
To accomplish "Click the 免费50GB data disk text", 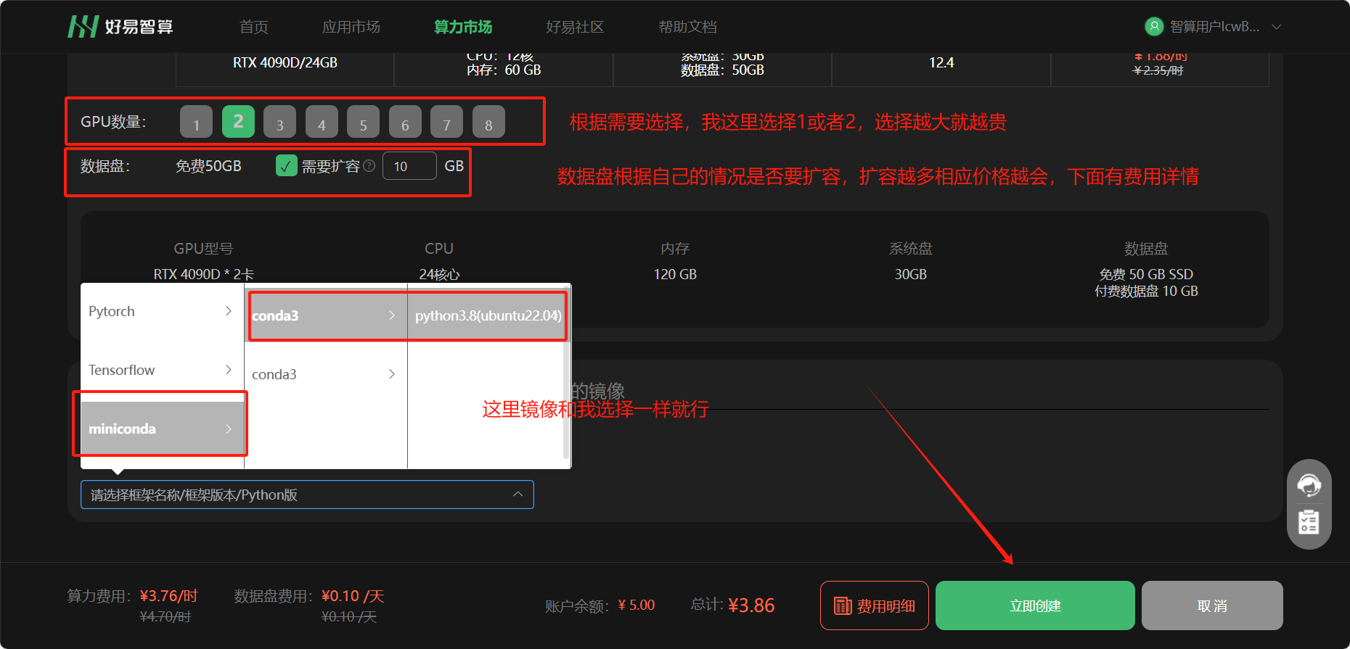I will point(208,166).
